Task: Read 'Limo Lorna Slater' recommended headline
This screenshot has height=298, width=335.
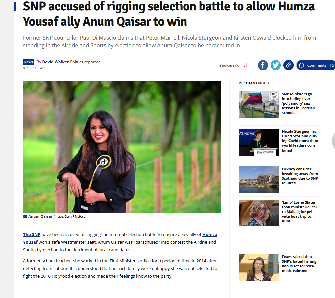Action: coord(300,212)
